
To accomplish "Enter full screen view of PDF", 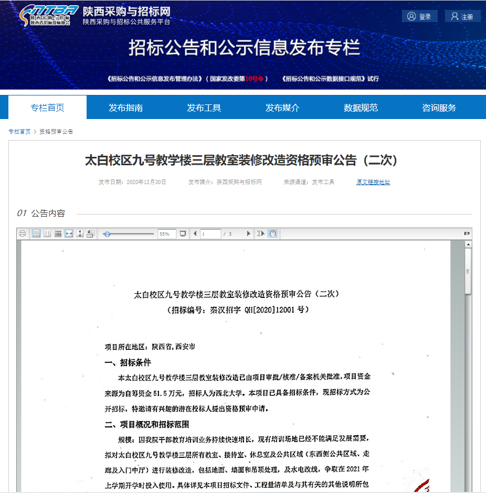I will tap(183, 234).
